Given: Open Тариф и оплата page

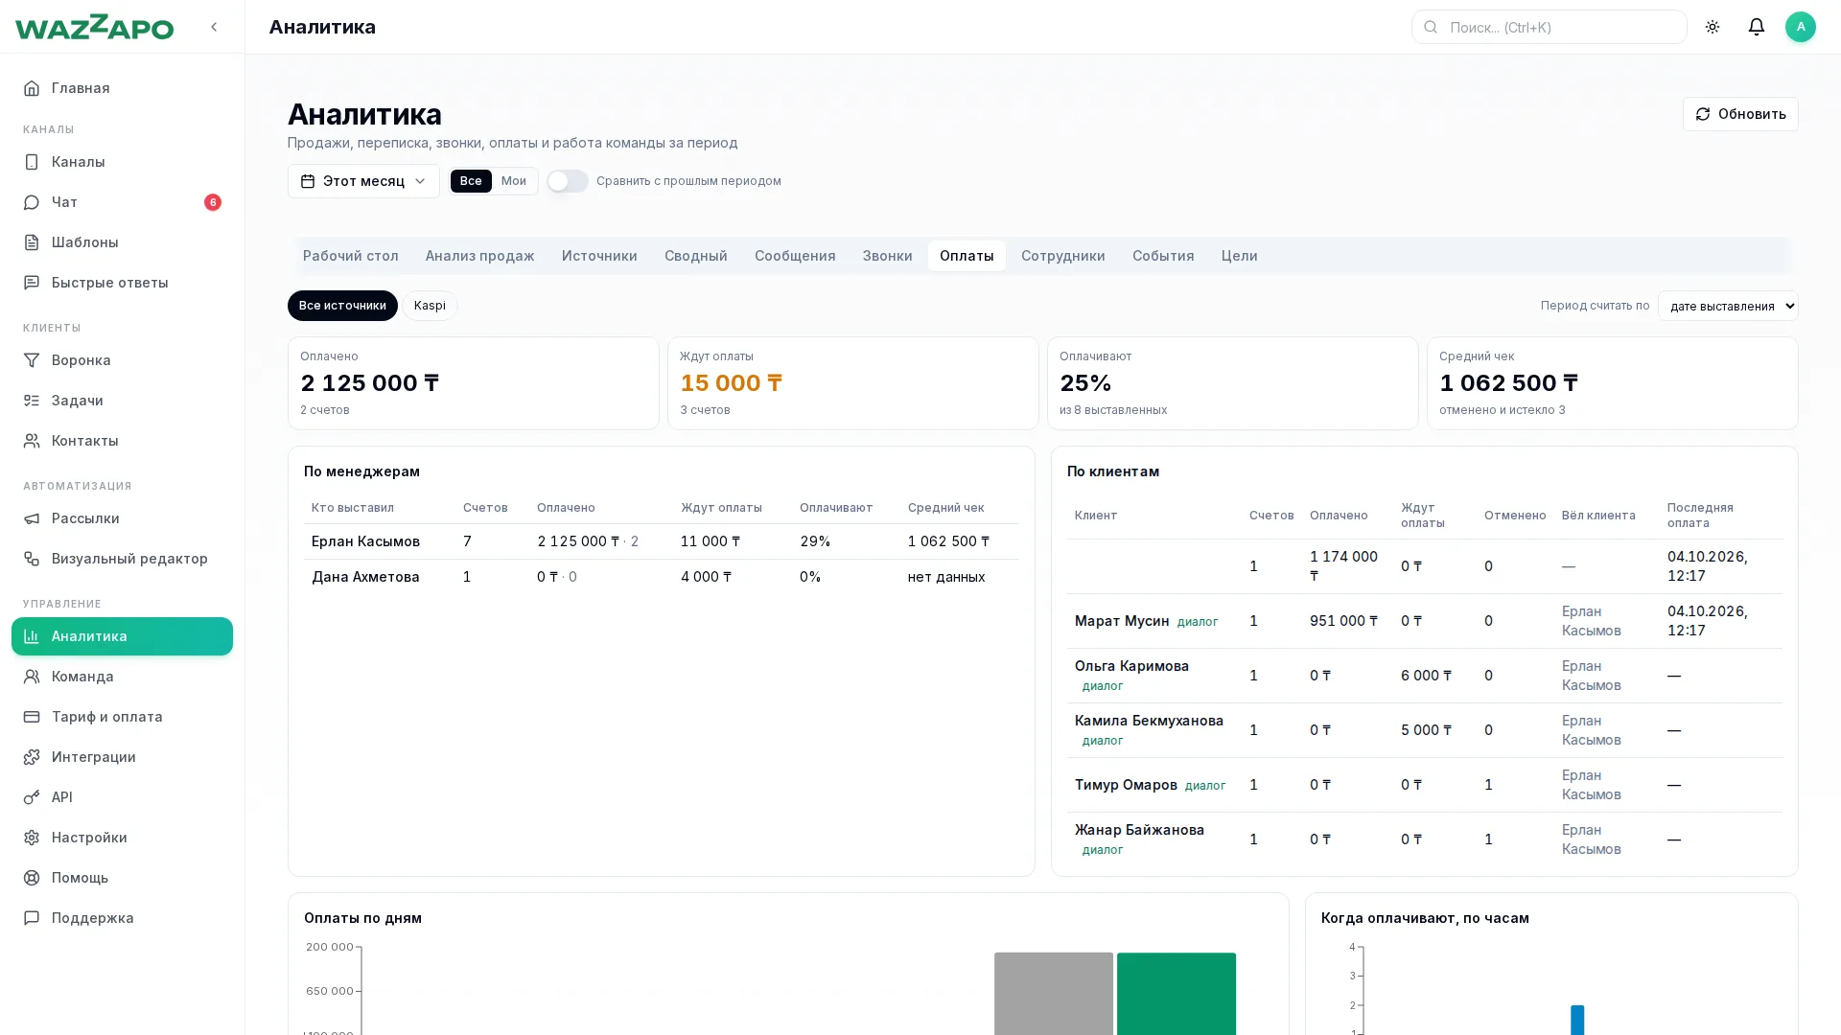Looking at the screenshot, I should [x=122, y=717].
